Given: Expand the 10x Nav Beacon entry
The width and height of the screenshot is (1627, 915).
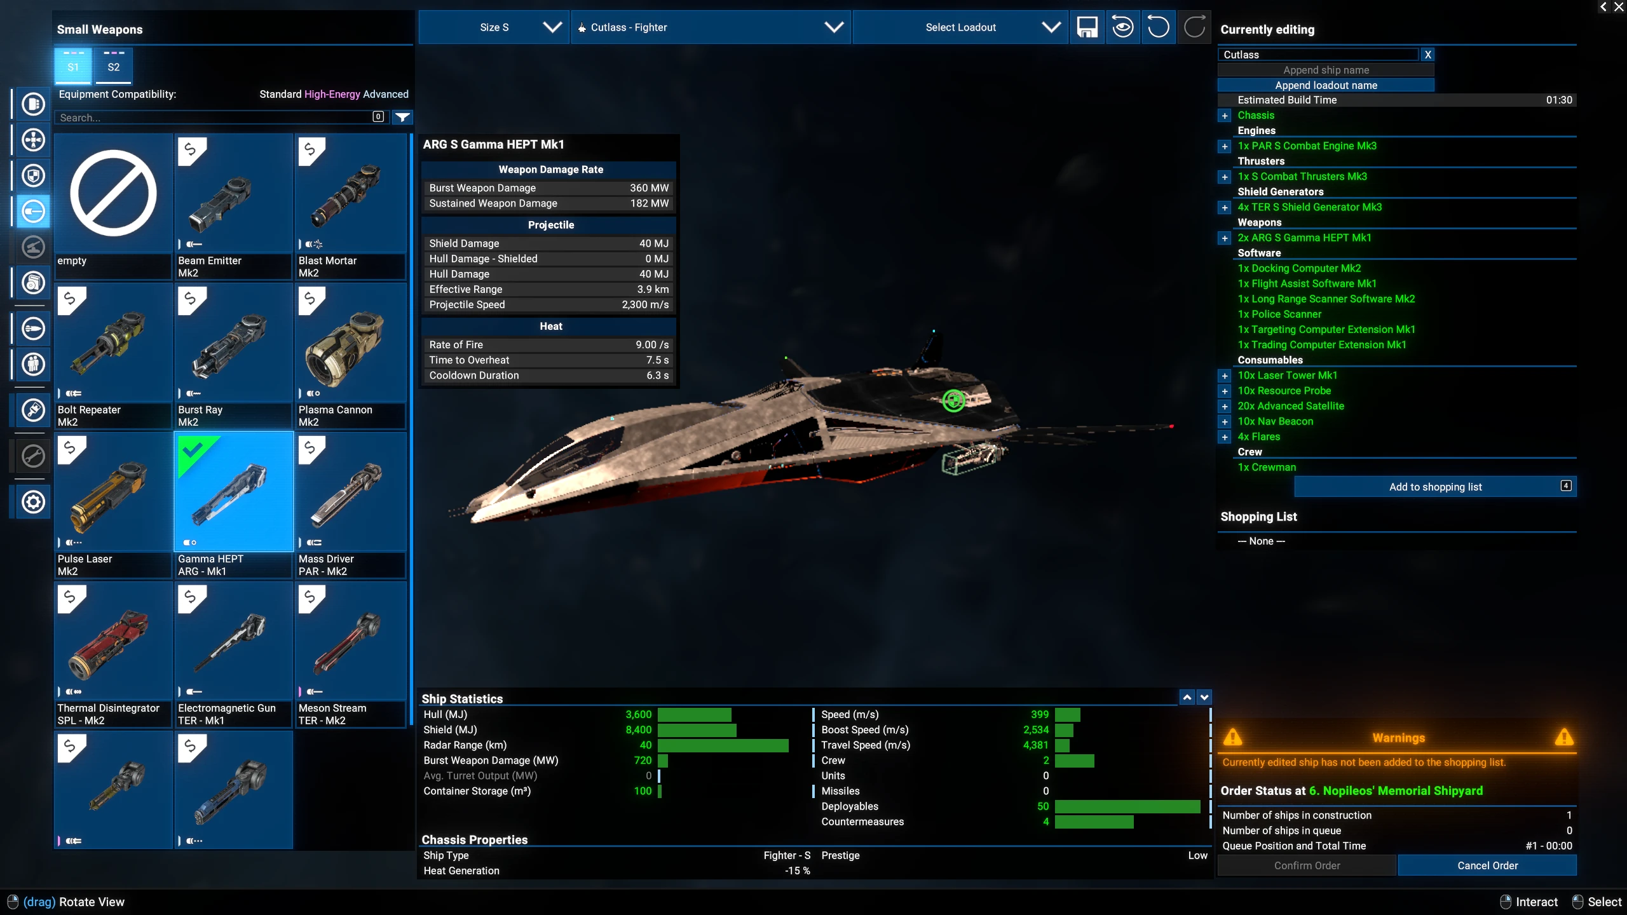Looking at the screenshot, I should click(x=1225, y=421).
